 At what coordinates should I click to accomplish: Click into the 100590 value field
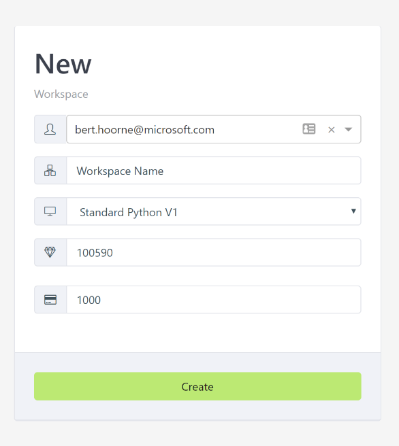[214, 252]
